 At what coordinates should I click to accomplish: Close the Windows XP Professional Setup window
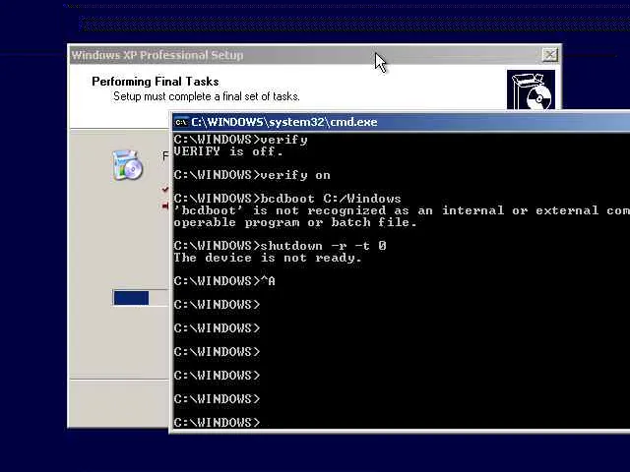pyautogui.click(x=549, y=55)
